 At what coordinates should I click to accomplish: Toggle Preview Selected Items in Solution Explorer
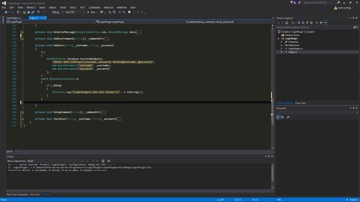pos(325,22)
